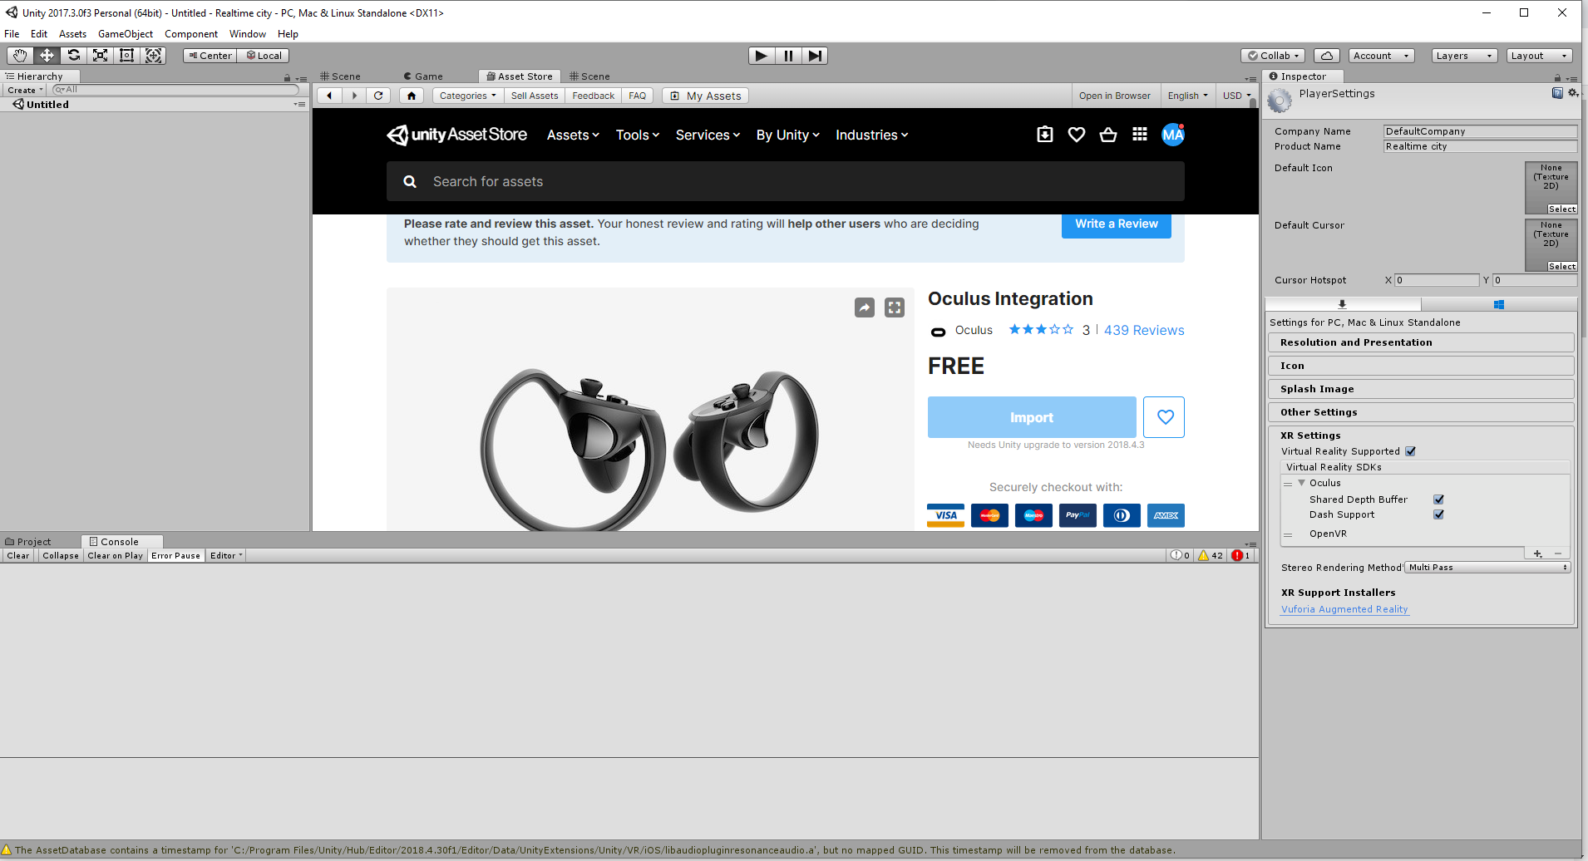Open the Vuforia Augmented Reality link

pos(1344,608)
